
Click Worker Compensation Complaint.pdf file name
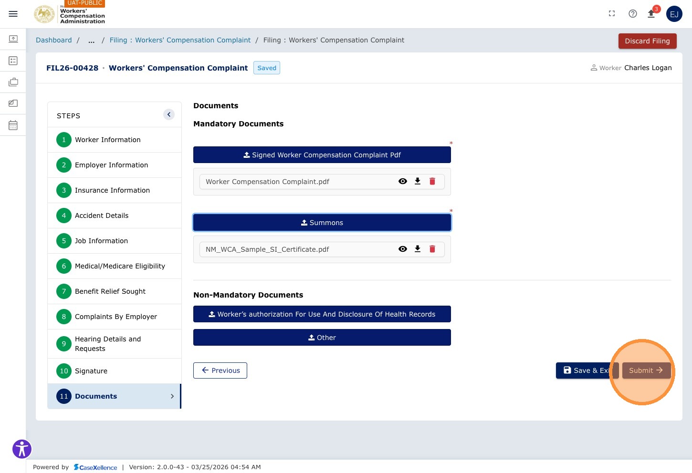(x=267, y=182)
